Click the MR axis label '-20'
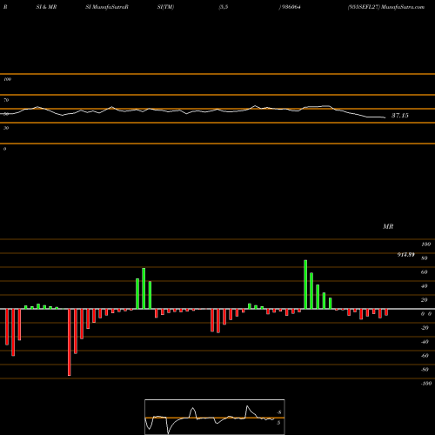435x435 pixels. pyautogui.click(x=425, y=328)
